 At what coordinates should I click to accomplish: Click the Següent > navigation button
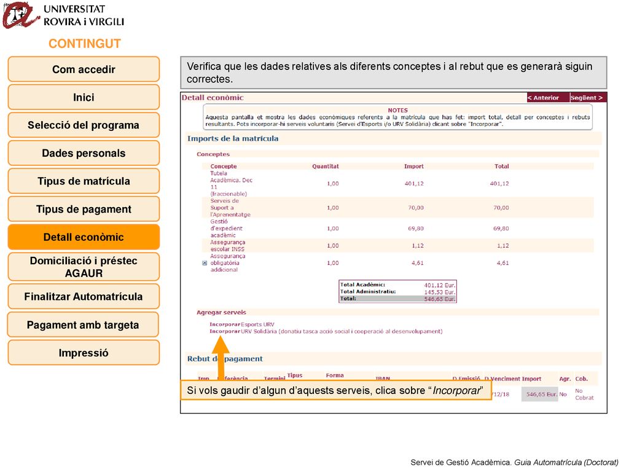[587, 98]
